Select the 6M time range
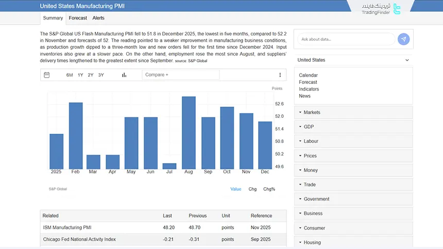Viewport: 443px width, 249px height. [70, 75]
